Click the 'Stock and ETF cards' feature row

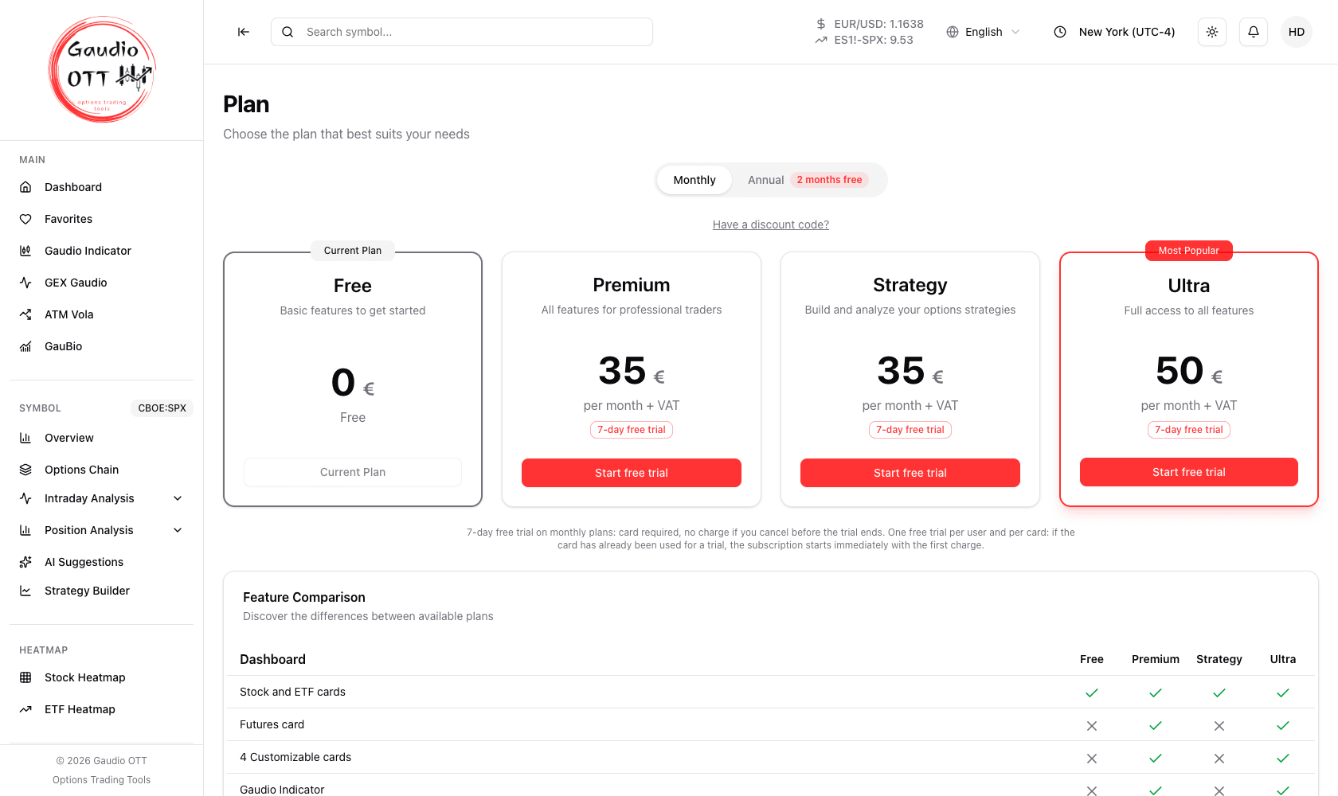[x=771, y=692]
